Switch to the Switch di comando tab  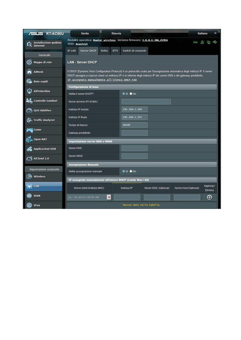click(134, 51)
